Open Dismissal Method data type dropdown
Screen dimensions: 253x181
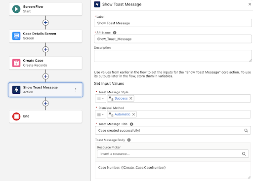(100, 114)
